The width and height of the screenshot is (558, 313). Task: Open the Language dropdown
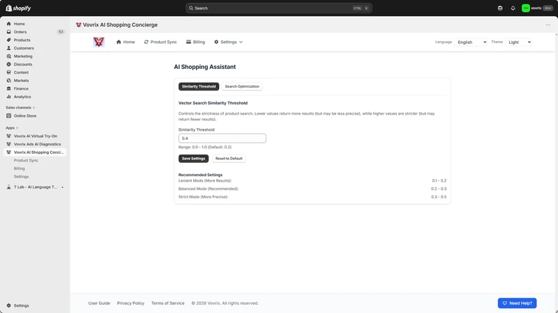(x=471, y=42)
